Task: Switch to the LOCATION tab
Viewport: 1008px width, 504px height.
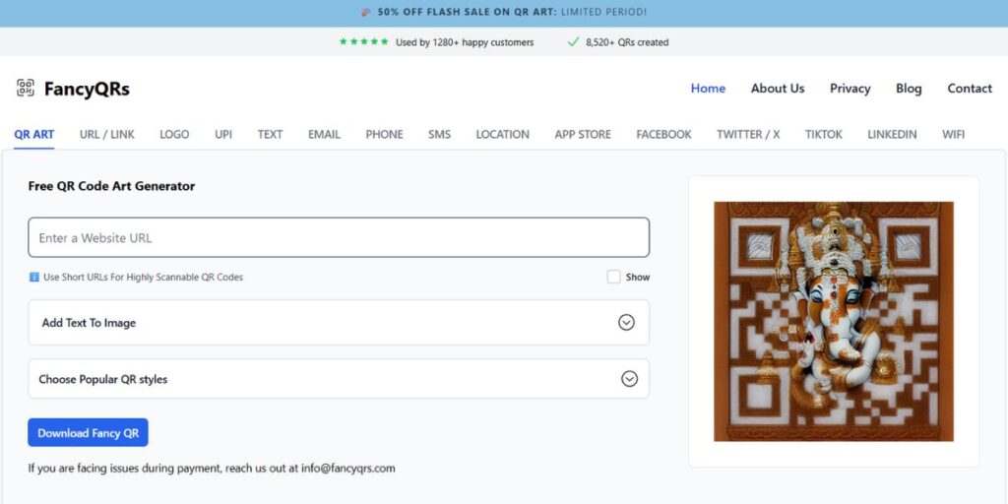Action: (503, 134)
